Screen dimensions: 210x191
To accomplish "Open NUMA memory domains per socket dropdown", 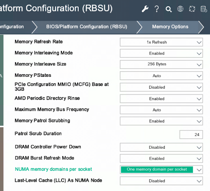I will tap(161, 170).
